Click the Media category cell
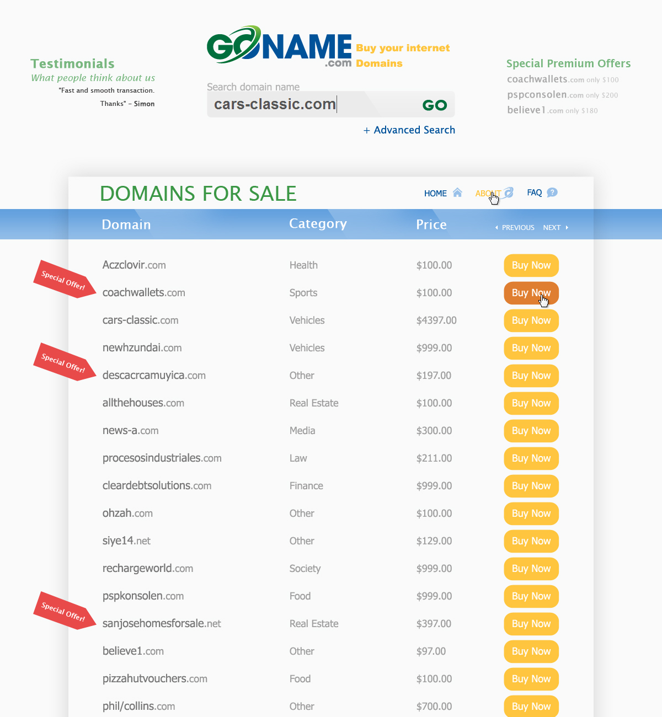This screenshot has height=717, width=662. 302,431
